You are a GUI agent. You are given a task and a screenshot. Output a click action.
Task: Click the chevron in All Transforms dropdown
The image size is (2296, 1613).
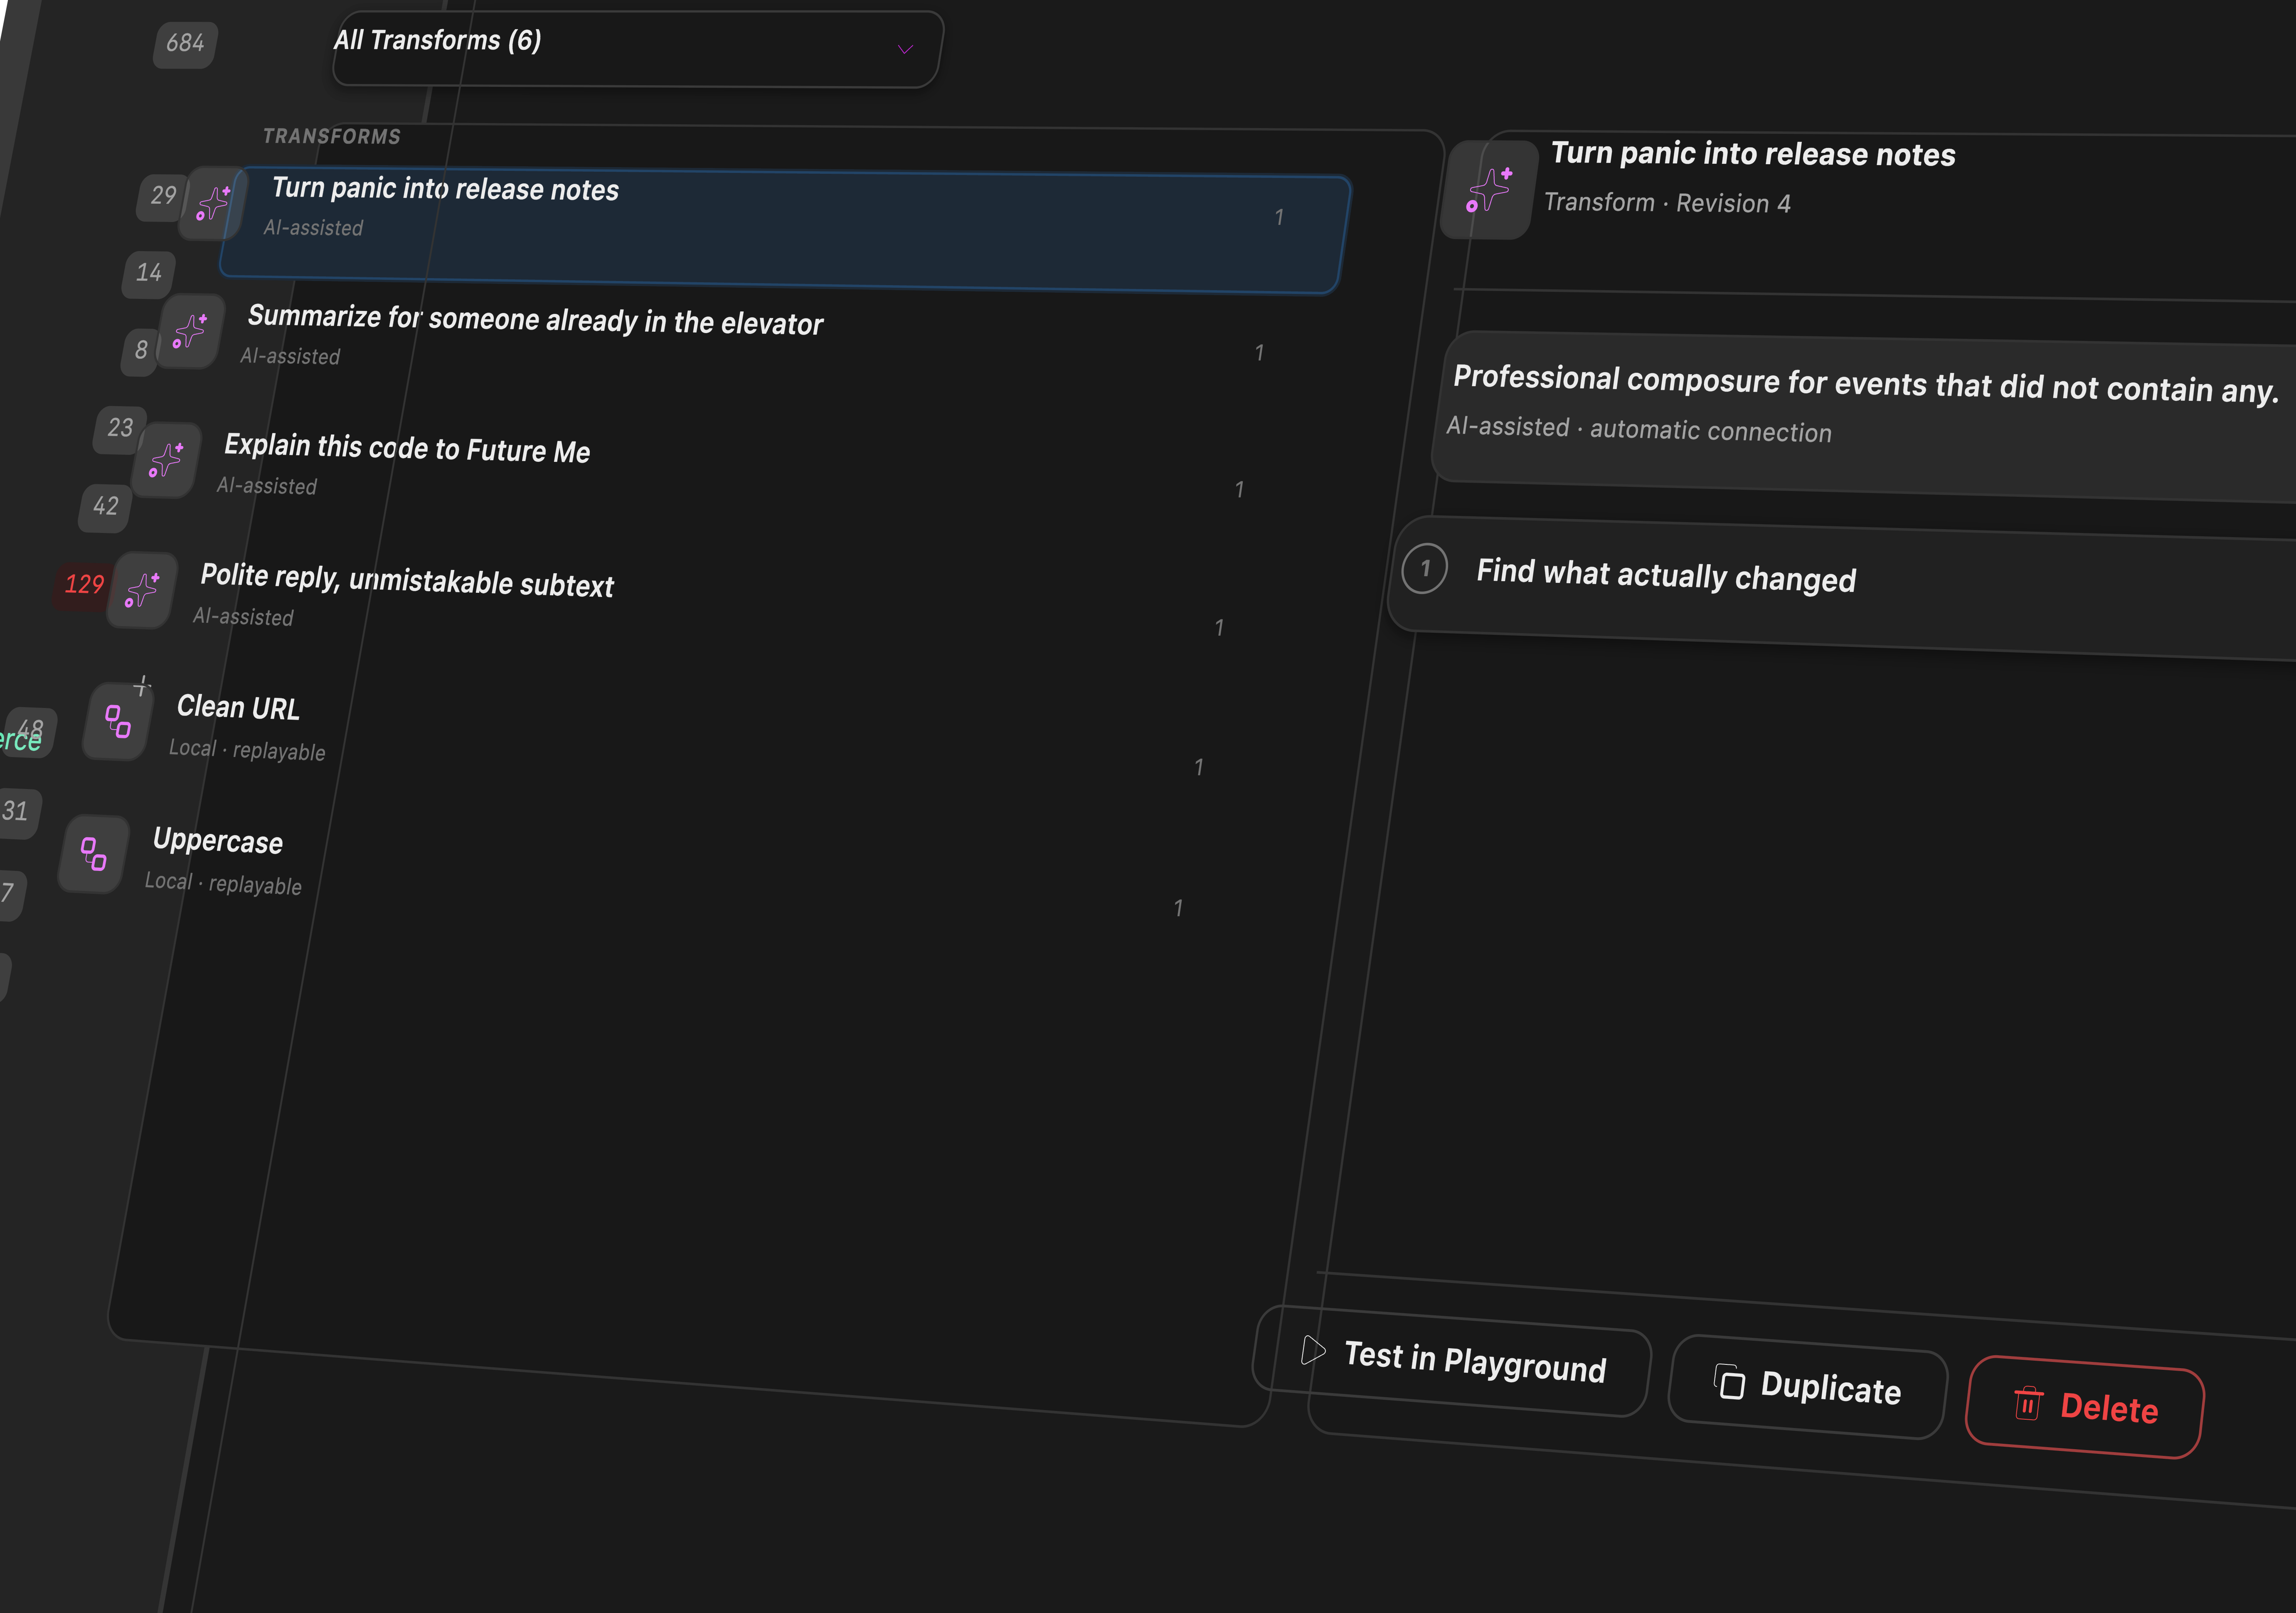point(905,49)
